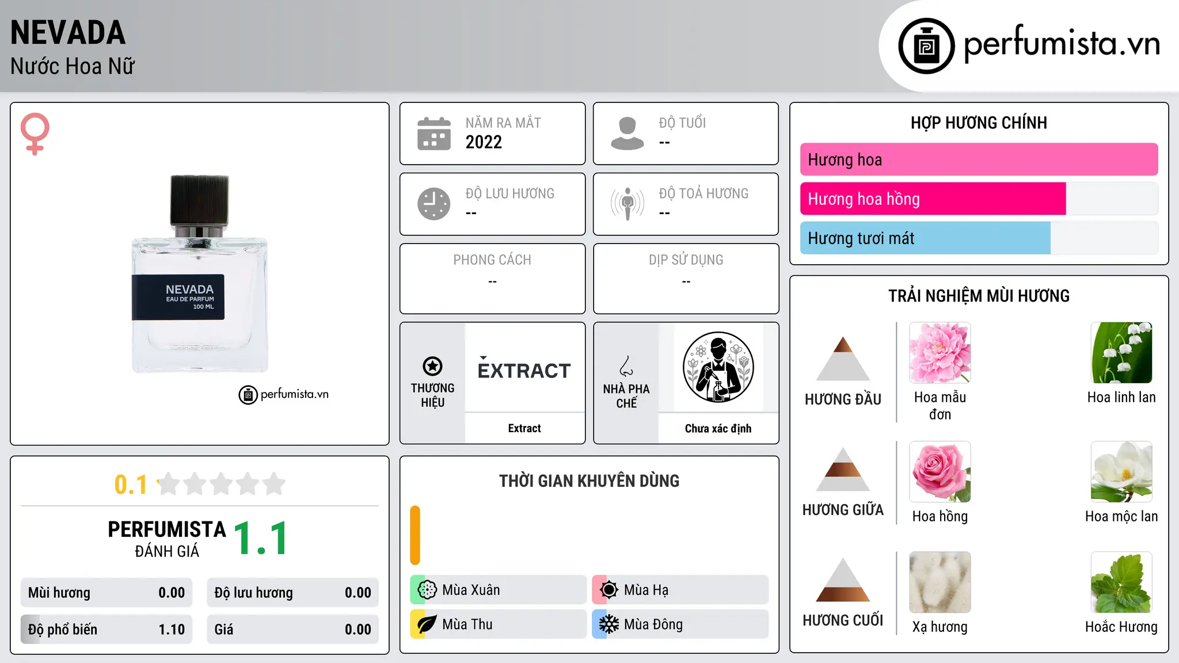Image resolution: width=1179 pixels, height=663 pixels.
Task: Click the orange 0.1 rating number
Action: tap(131, 485)
